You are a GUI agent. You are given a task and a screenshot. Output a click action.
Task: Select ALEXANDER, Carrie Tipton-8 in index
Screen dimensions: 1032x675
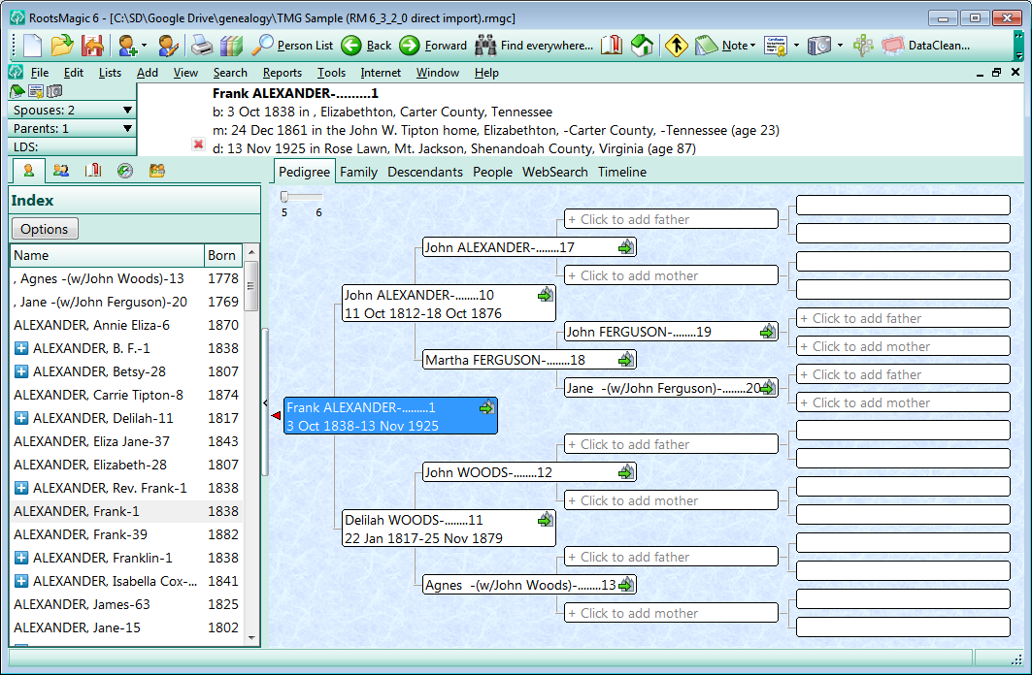click(x=125, y=395)
